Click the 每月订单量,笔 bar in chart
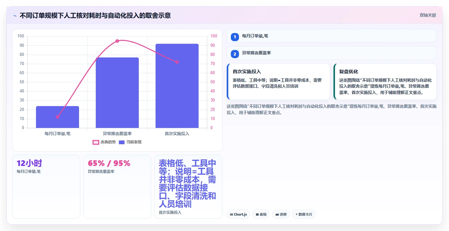Screen dimensions: 449x231 click(x=57, y=117)
